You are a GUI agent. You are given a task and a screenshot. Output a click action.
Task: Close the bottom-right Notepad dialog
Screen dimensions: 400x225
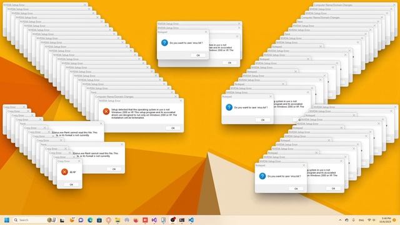[x=304, y=165]
